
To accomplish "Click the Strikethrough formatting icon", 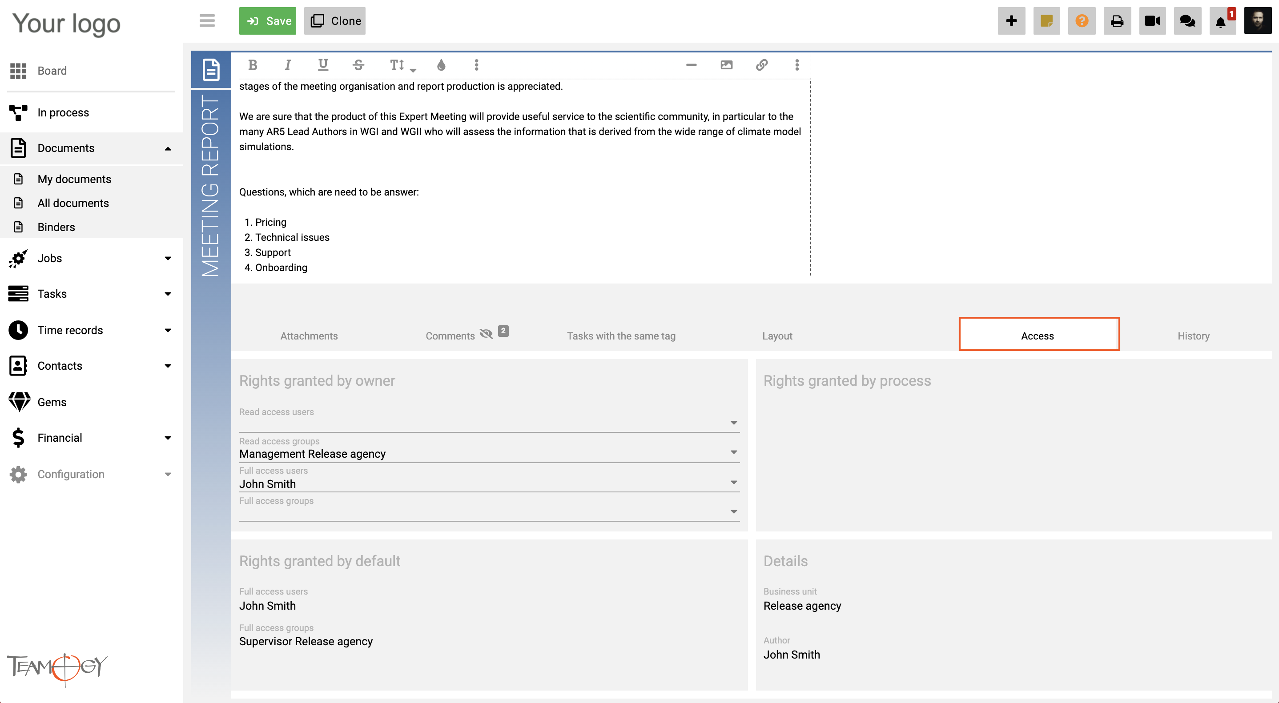I will (x=358, y=65).
